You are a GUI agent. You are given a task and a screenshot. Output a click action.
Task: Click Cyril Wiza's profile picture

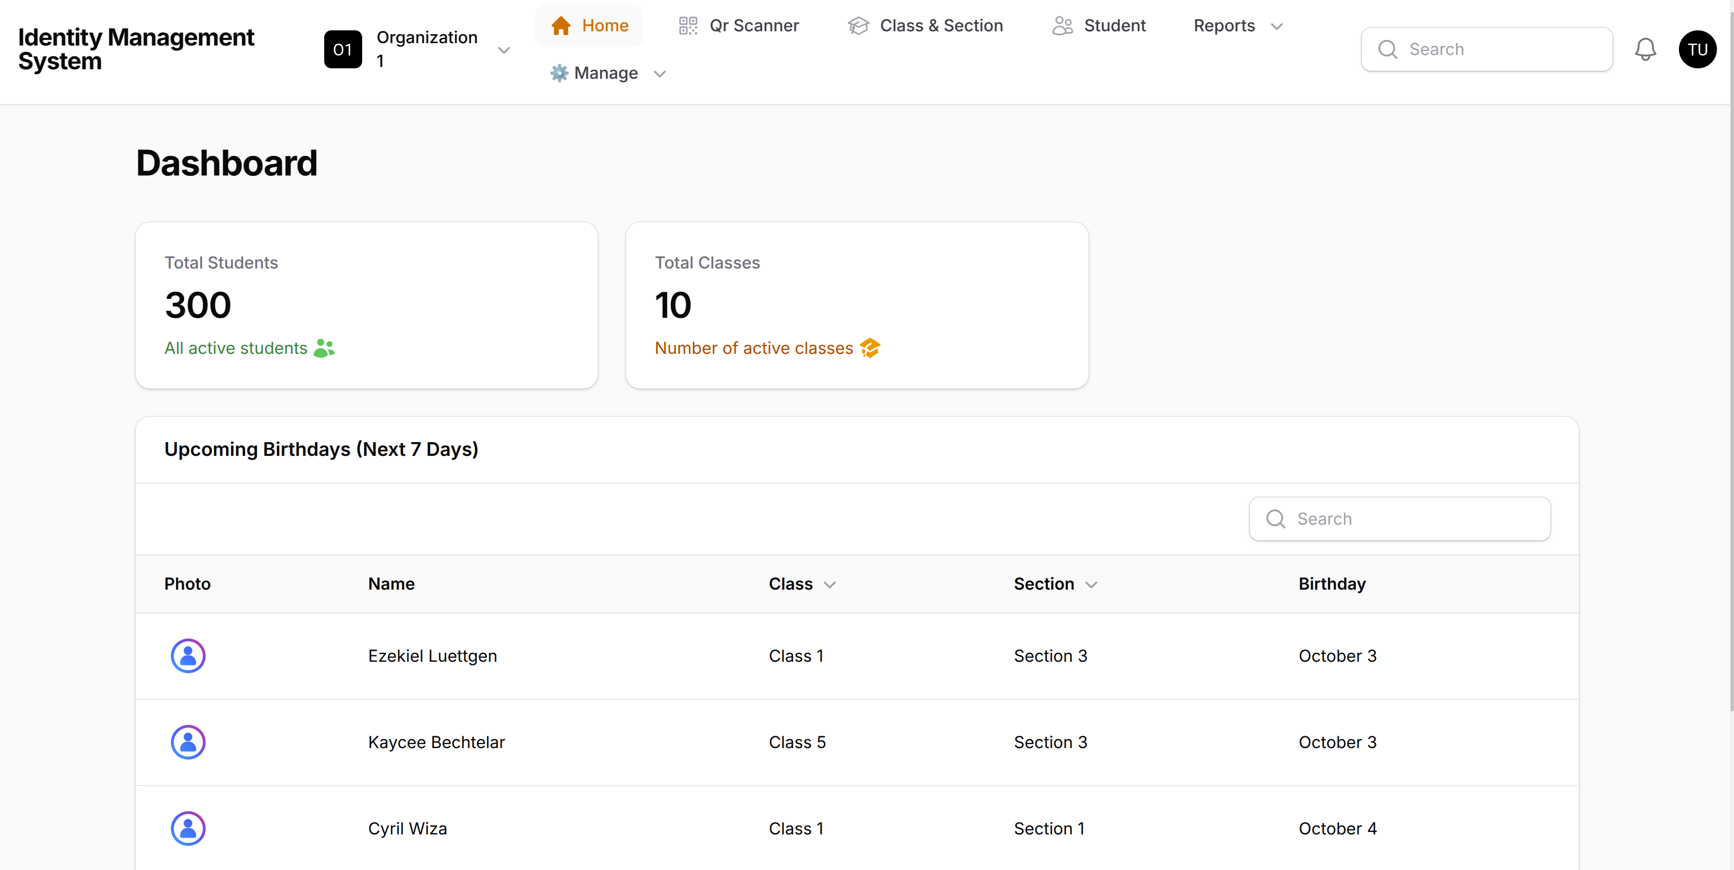coord(188,828)
